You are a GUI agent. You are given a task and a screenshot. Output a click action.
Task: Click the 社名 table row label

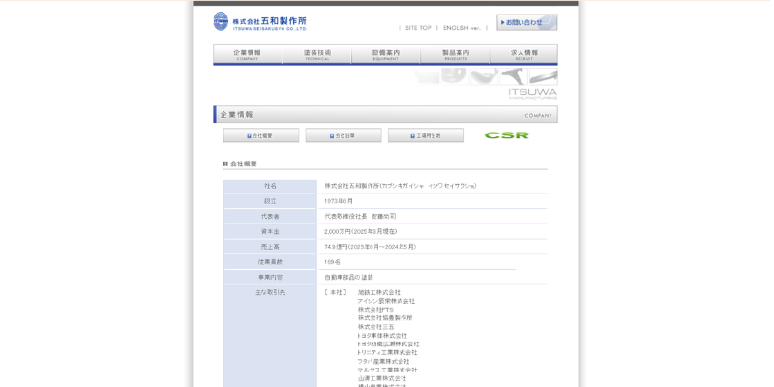coord(270,186)
